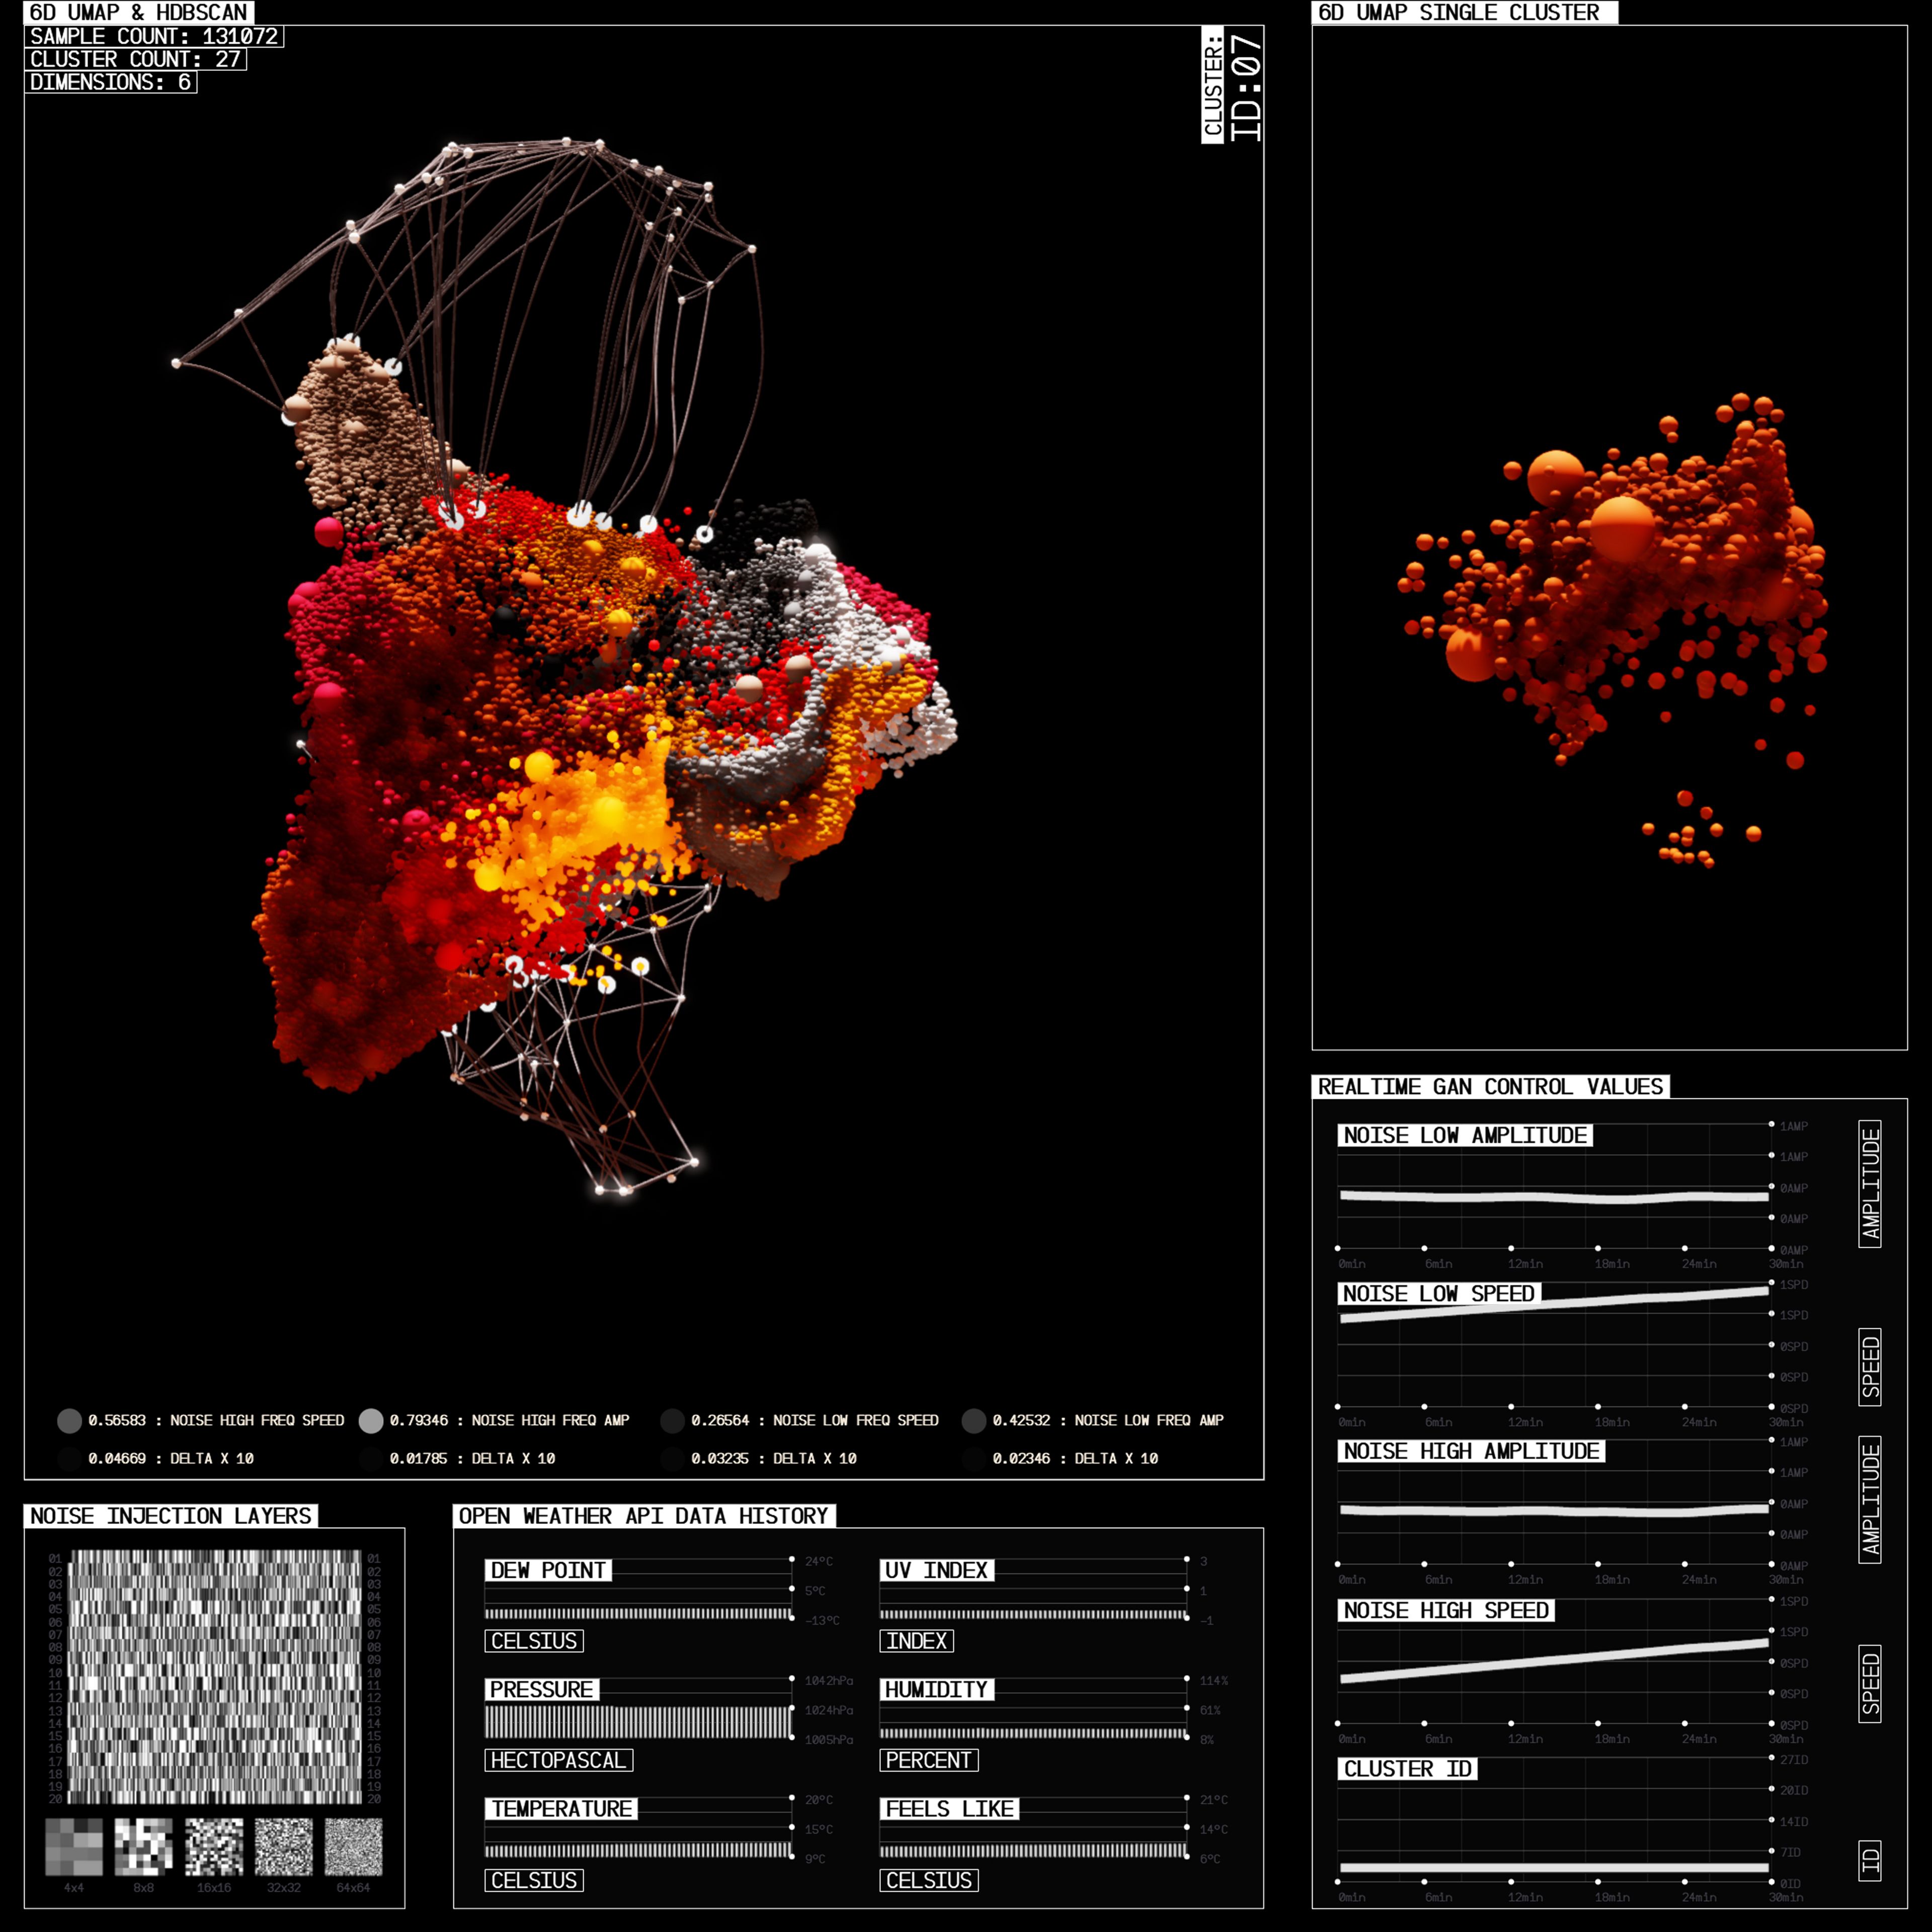Toggle the PERCENT unit under HUMIDITY
This screenshot has height=1932, width=1932.
pos(928,1761)
